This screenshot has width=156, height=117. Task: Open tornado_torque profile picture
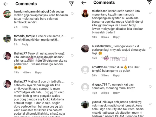pos(7,38)
